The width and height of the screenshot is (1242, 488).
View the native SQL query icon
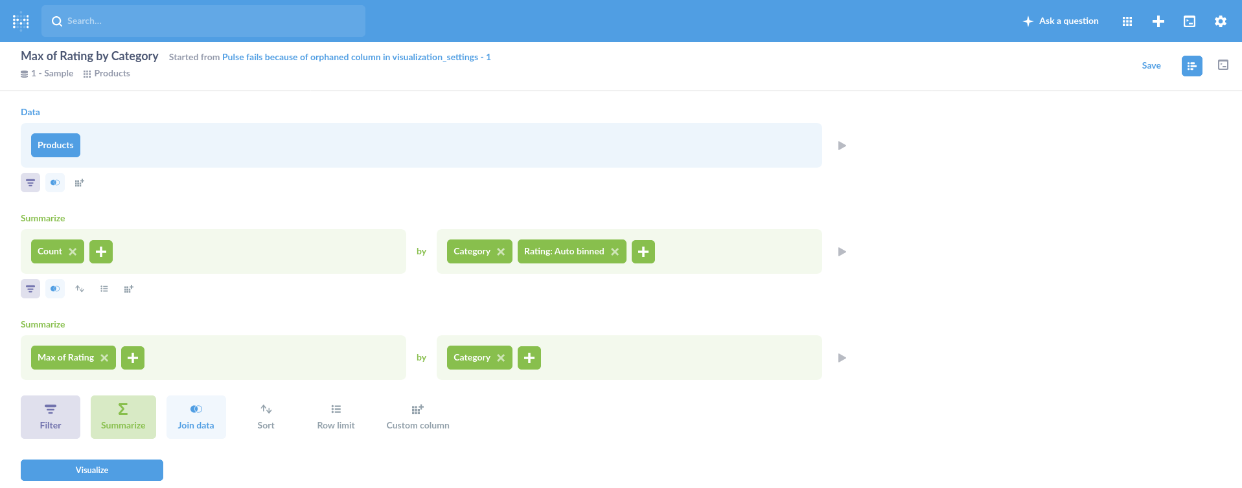(x=1223, y=65)
